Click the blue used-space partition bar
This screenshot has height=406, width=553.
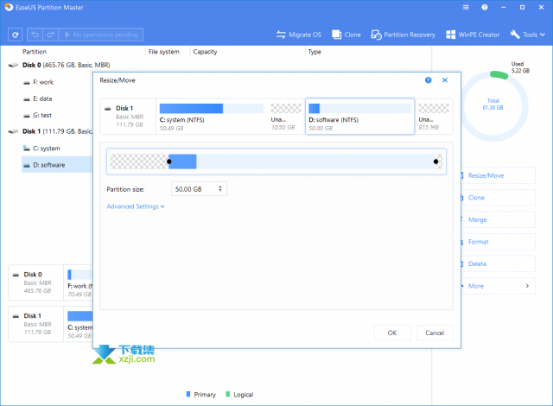tap(182, 162)
